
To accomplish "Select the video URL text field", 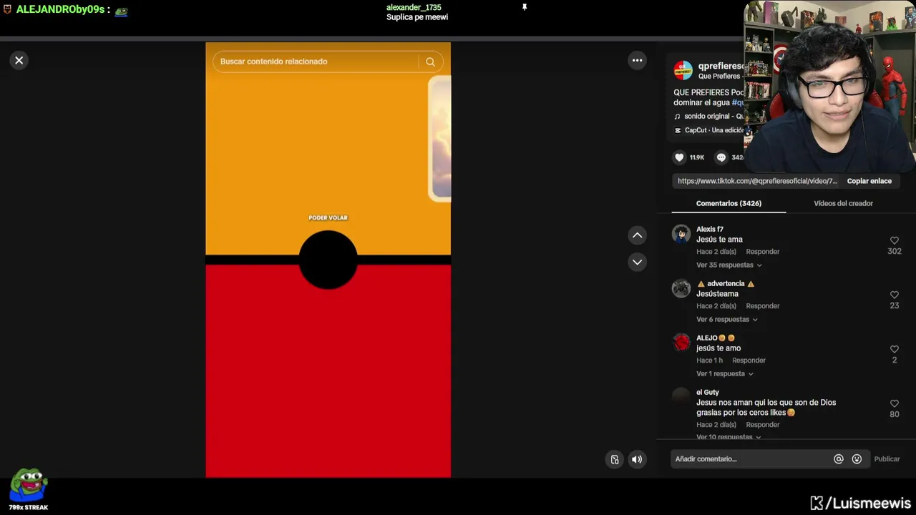I will [x=756, y=181].
